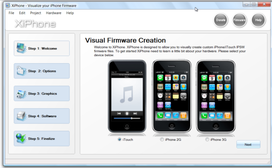This screenshot has height=168, width=272.
Task: Go to Step 2: Options
Action: [42, 71]
